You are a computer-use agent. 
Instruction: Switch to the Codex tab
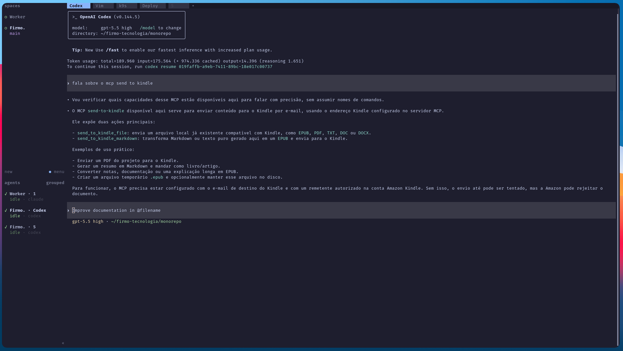pos(78,6)
